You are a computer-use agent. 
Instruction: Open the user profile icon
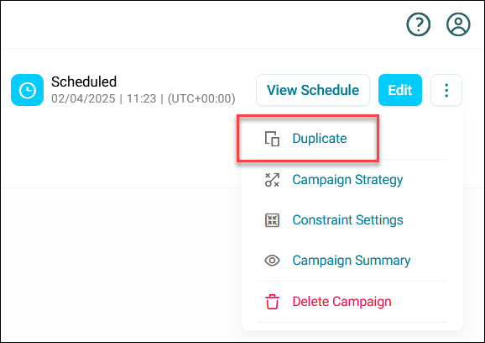tap(458, 24)
